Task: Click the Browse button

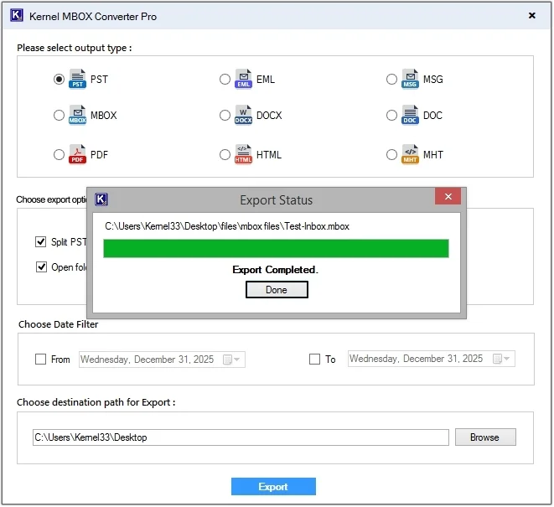Action: tap(485, 437)
